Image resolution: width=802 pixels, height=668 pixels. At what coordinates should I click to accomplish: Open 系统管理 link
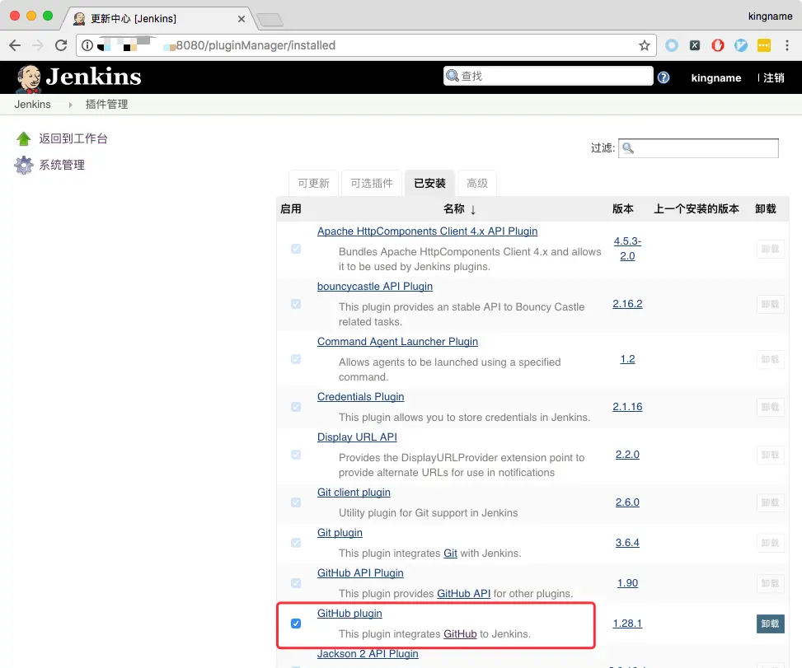[x=62, y=165]
